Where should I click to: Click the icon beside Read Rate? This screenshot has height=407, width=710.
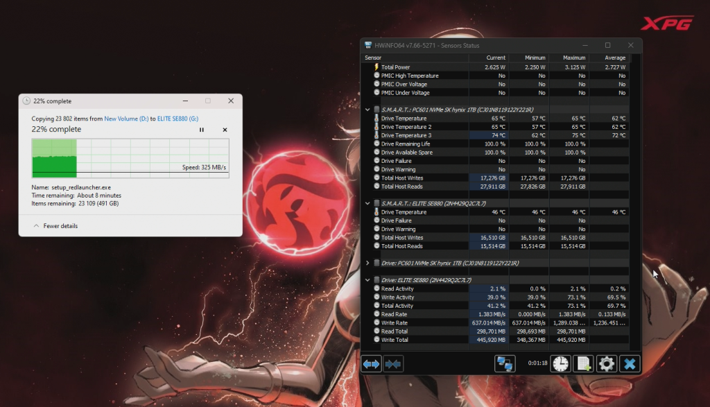(376, 314)
